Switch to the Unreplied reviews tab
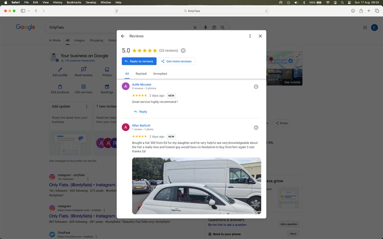This screenshot has height=239, width=383. coord(160,74)
